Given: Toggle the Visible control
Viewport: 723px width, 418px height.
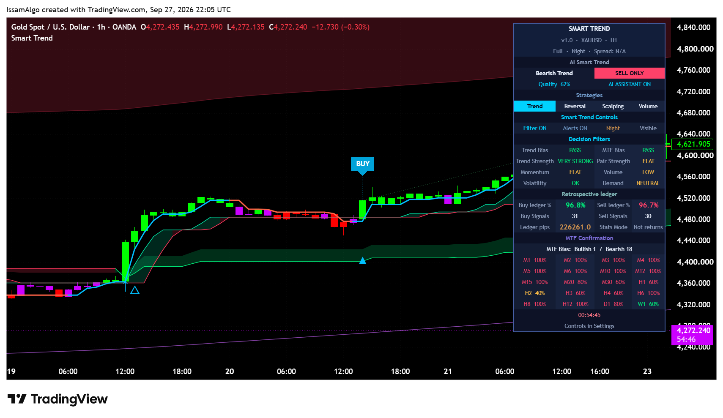Looking at the screenshot, I should pyautogui.click(x=648, y=128).
